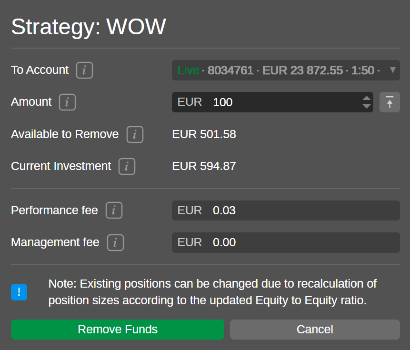Cancel the remove funds dialog
This screenshot has height=350, width=410.
(315, 330)
